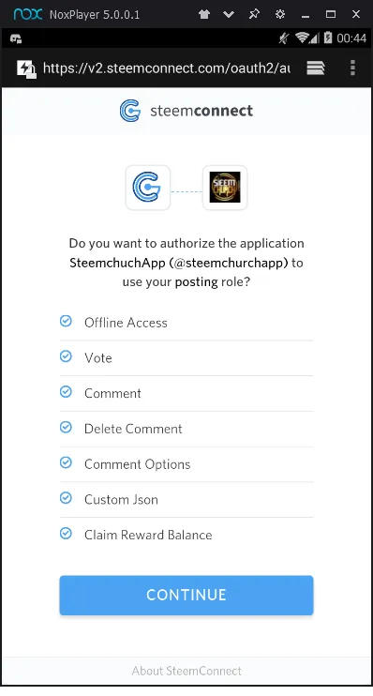
Task: Open NoxPlayer settings gear
Action: pos(280,14)
